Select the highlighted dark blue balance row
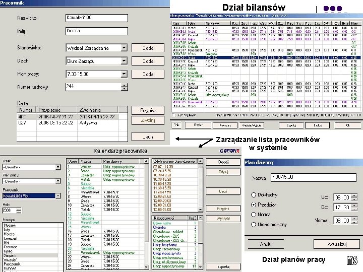 pyautogui.click(x=266, y=57)
